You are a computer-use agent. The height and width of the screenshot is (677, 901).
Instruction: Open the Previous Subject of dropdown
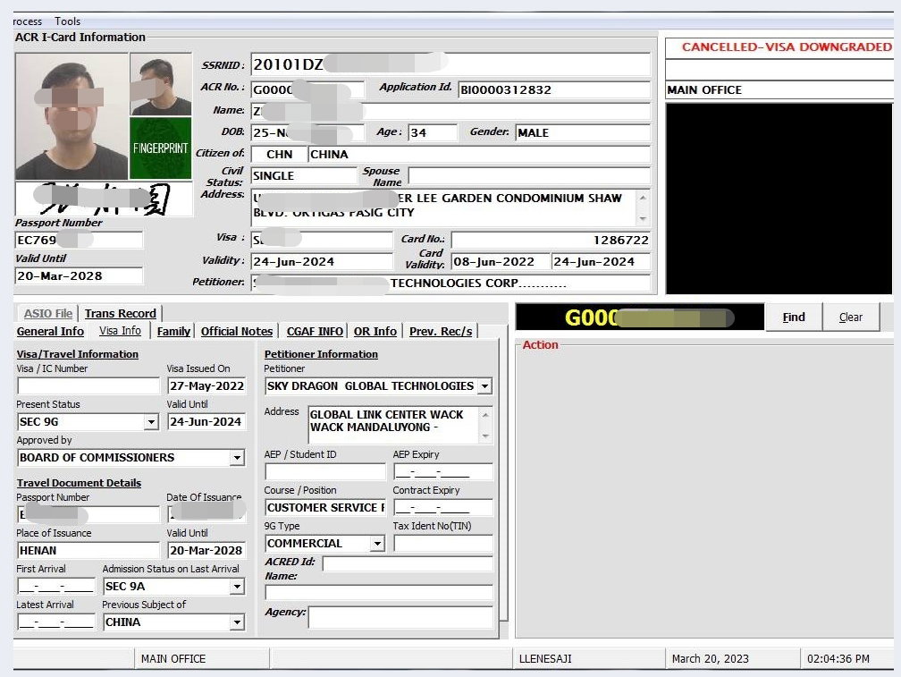point(237,622)
